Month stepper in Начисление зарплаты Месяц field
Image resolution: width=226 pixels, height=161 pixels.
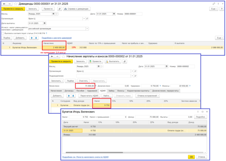pos(102,66)
